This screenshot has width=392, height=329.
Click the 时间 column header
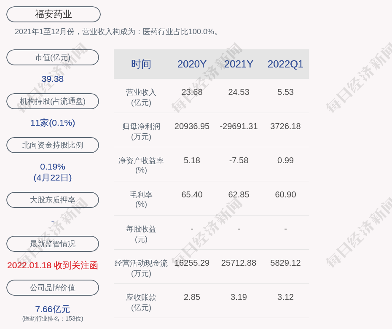141,64
